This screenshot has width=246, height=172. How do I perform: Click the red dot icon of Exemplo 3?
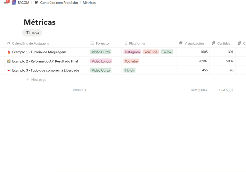[9, 70]
